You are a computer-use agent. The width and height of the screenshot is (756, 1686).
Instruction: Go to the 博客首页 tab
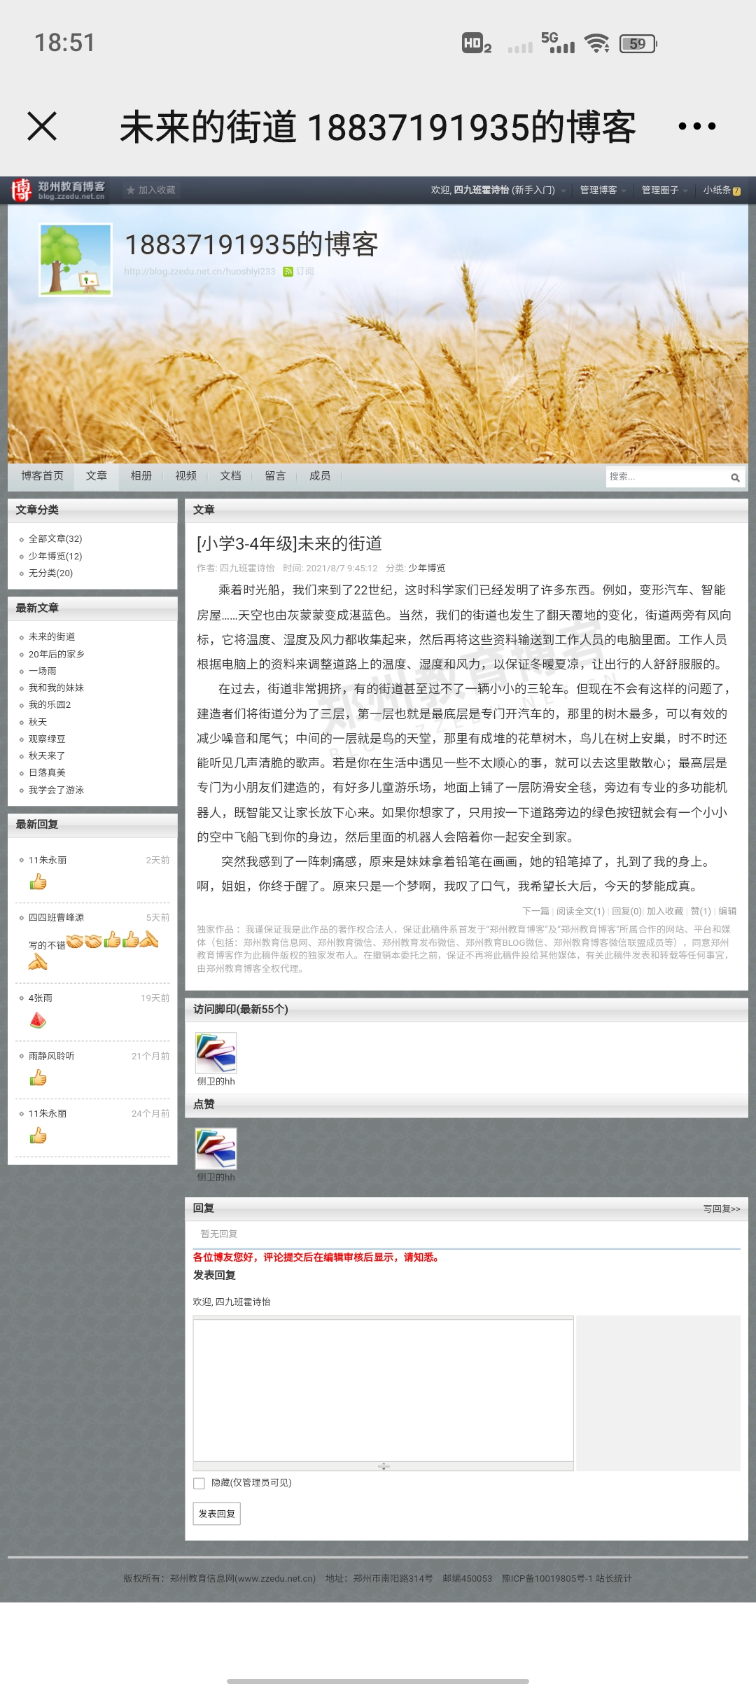tap(42, 476)
